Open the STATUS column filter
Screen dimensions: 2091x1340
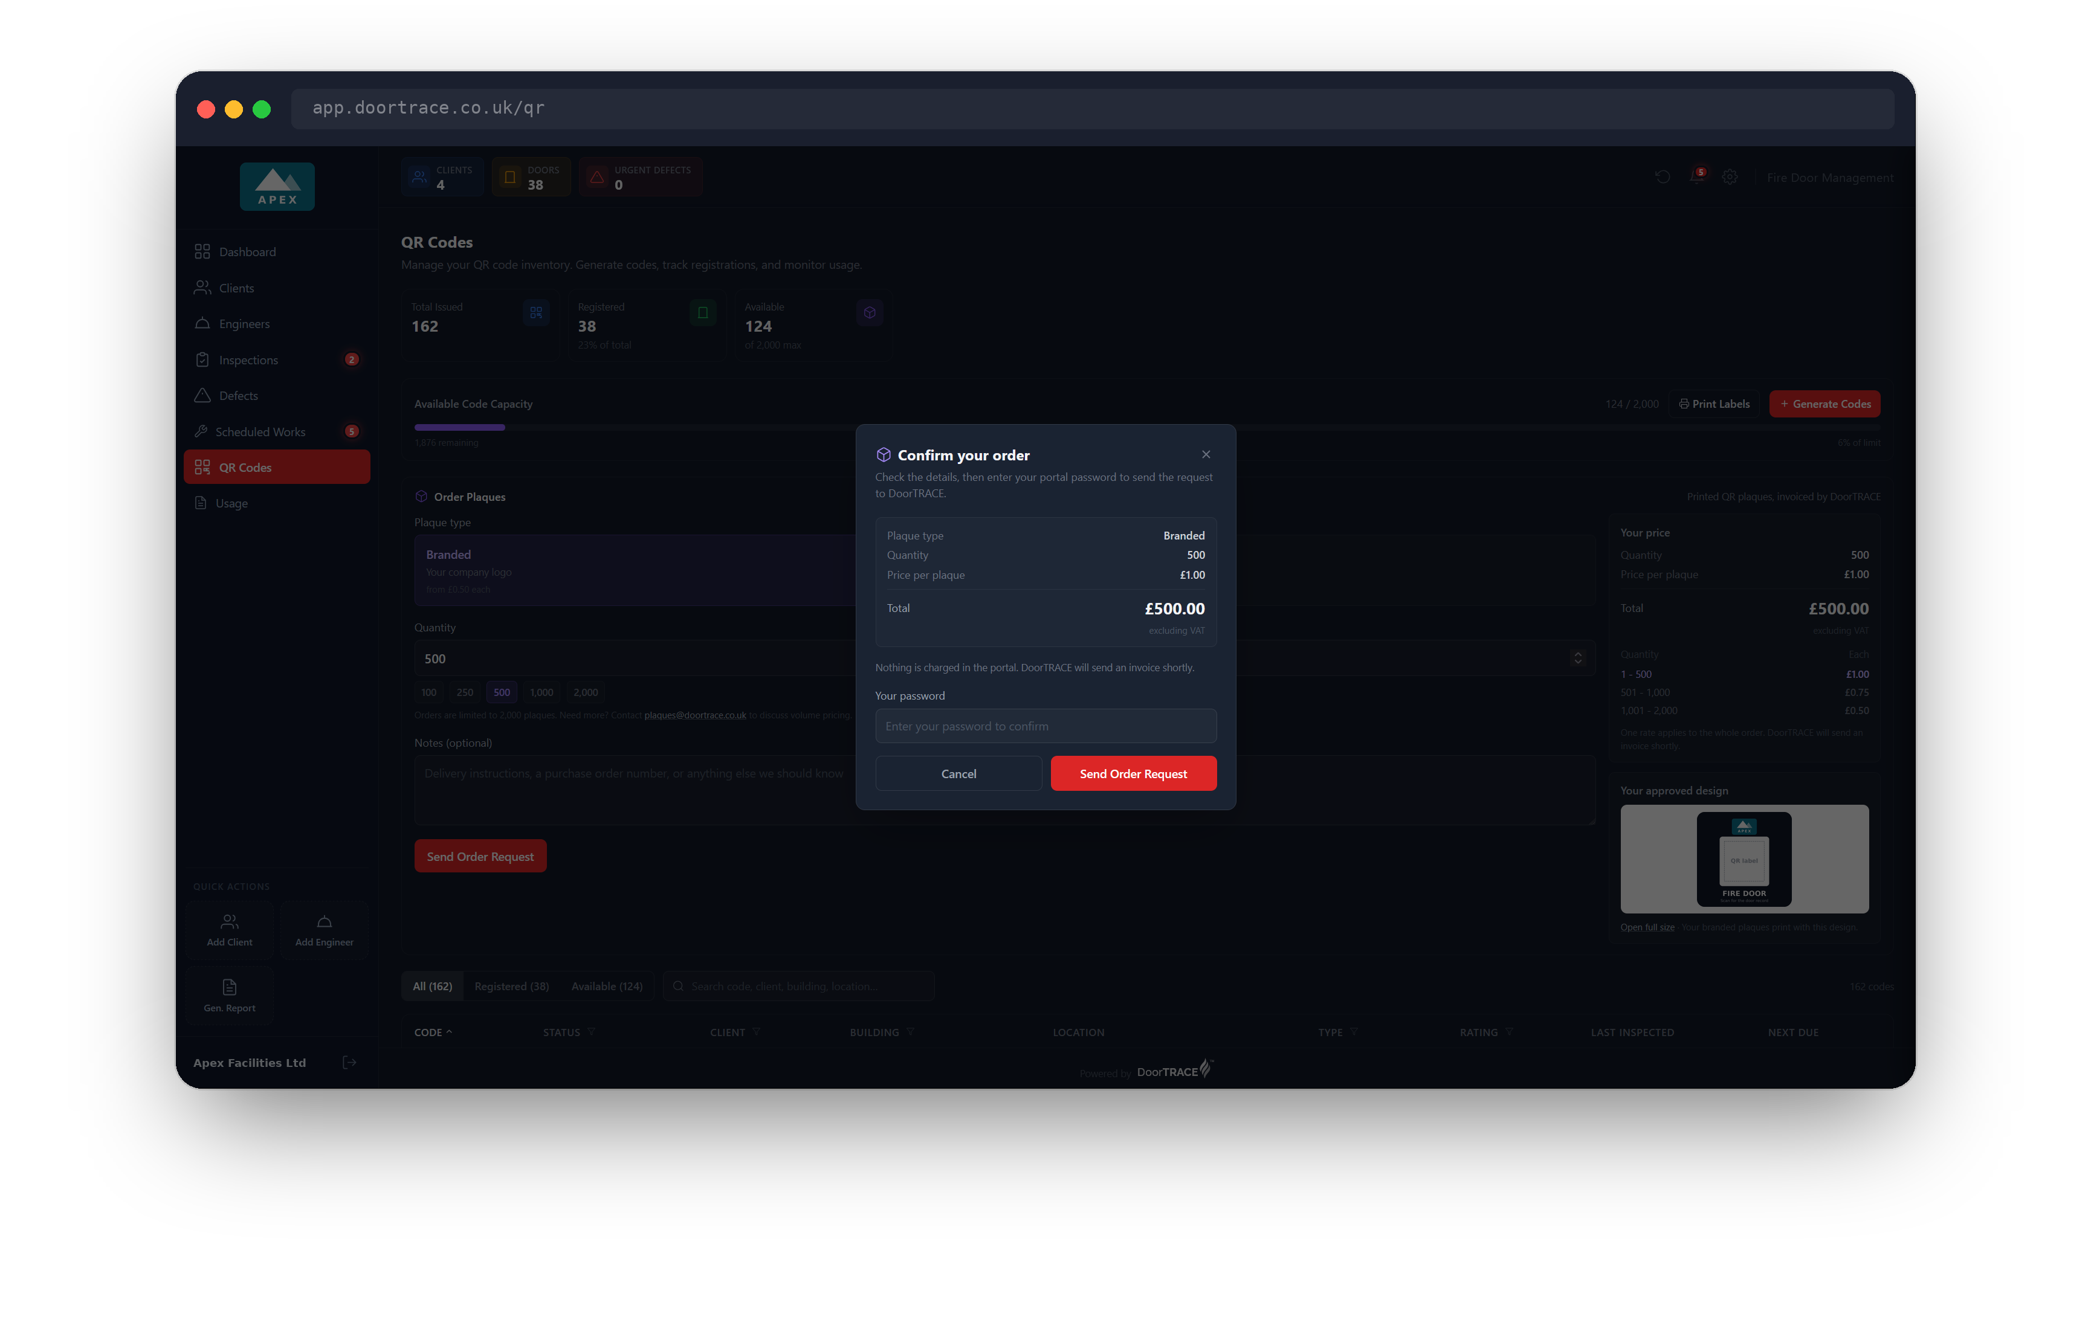592,1032
